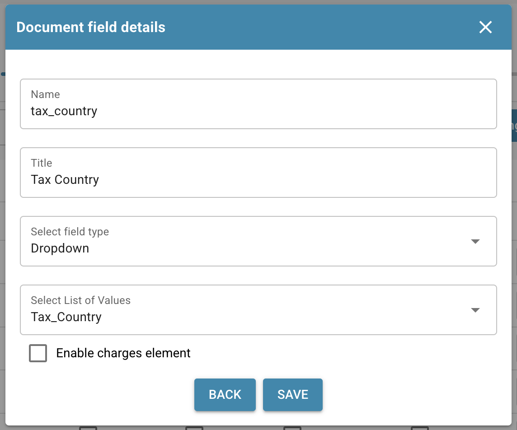Place cursor in the Tax Country text

pos(65,180)
